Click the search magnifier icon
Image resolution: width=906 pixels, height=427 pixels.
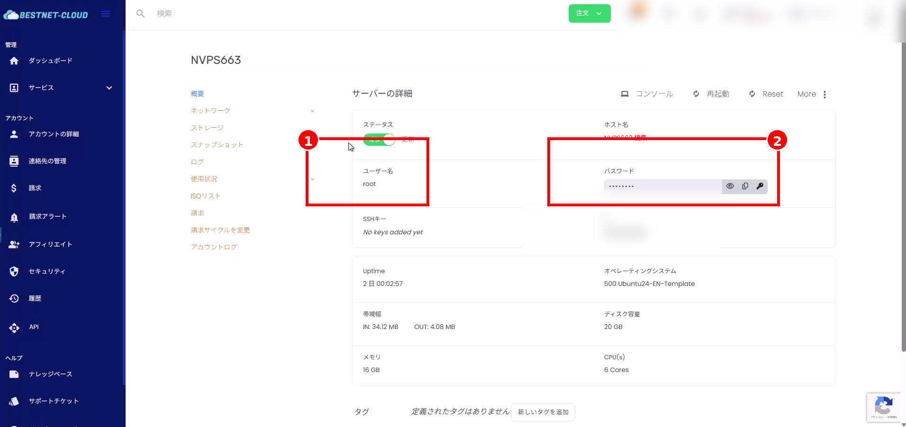click(140, 14)
